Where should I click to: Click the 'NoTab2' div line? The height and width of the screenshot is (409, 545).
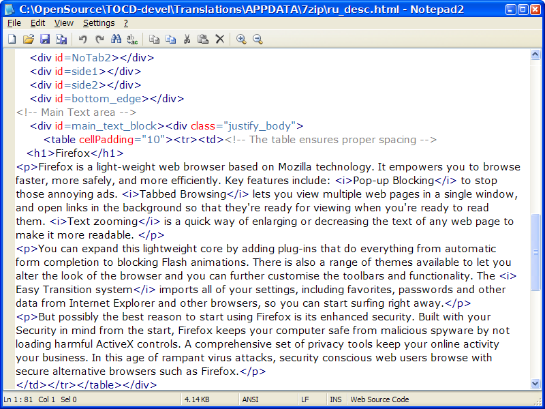pos(92,58)
